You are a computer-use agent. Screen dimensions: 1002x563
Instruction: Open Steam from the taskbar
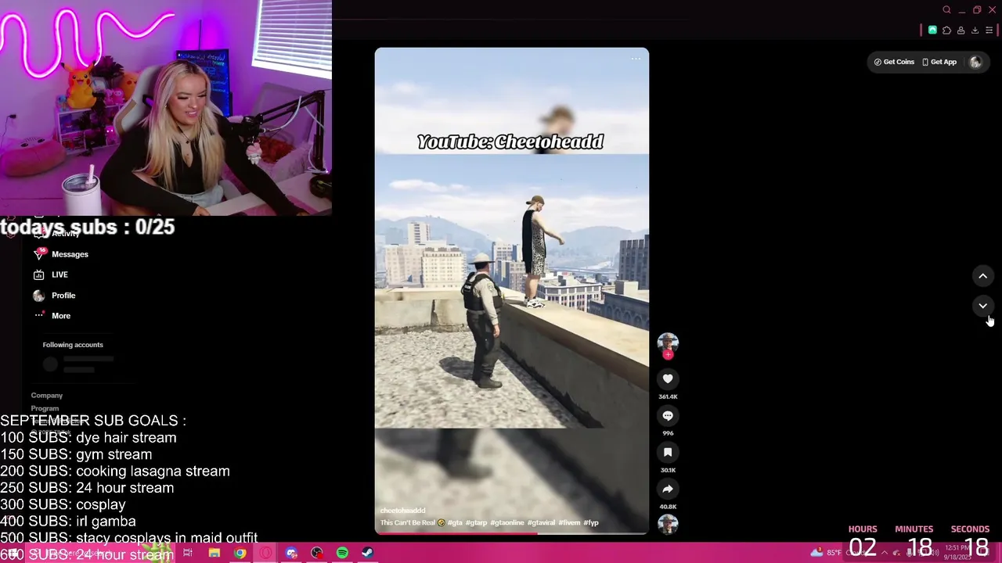[x=367, y=554]
